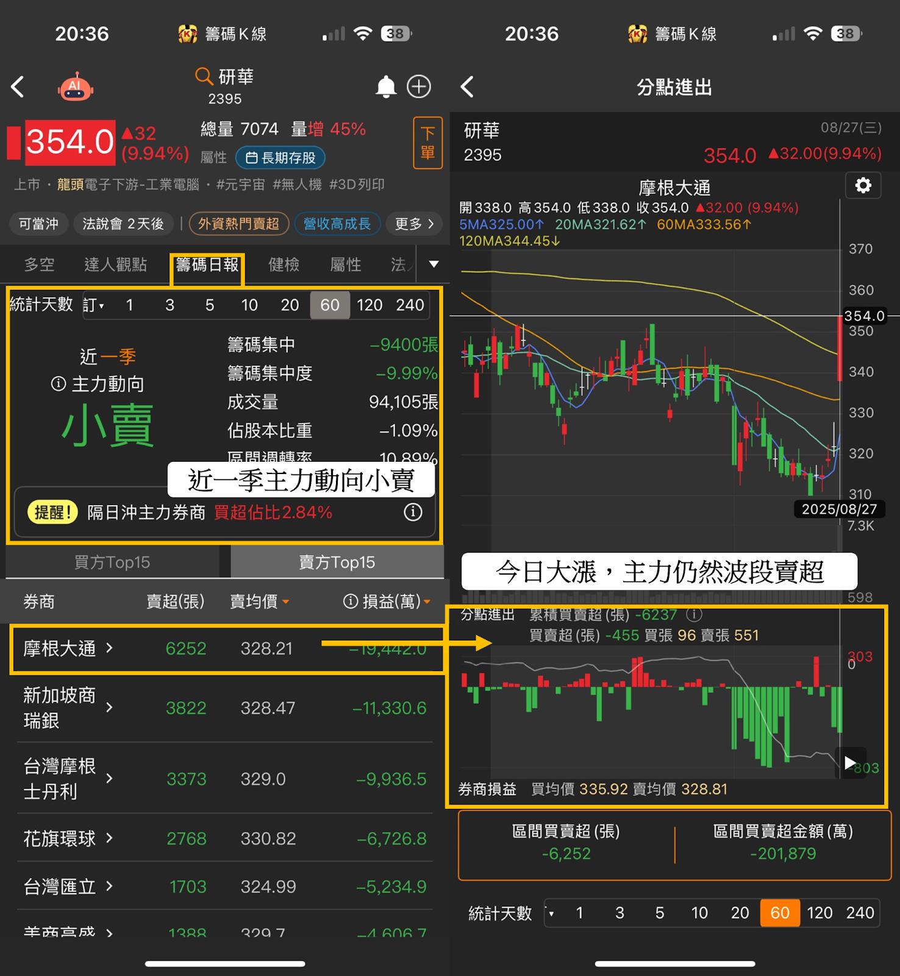Tap the 區間買賣超金額(萬) value -201,879

[783, 854]
